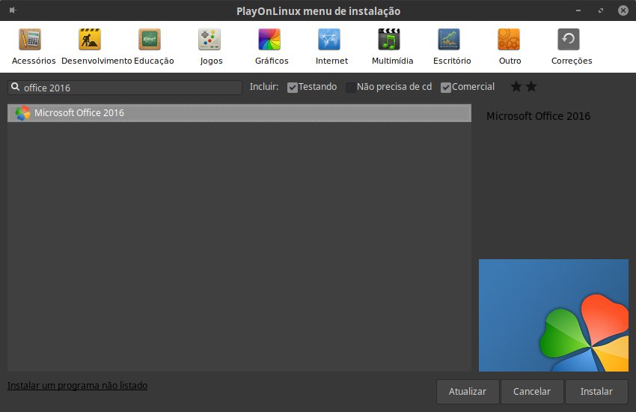Select the Desenvolvimento category icon

pos(90,40)
